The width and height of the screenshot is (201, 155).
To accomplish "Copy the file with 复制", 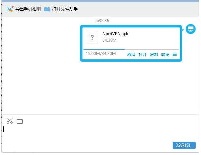I will click(154, 54).
